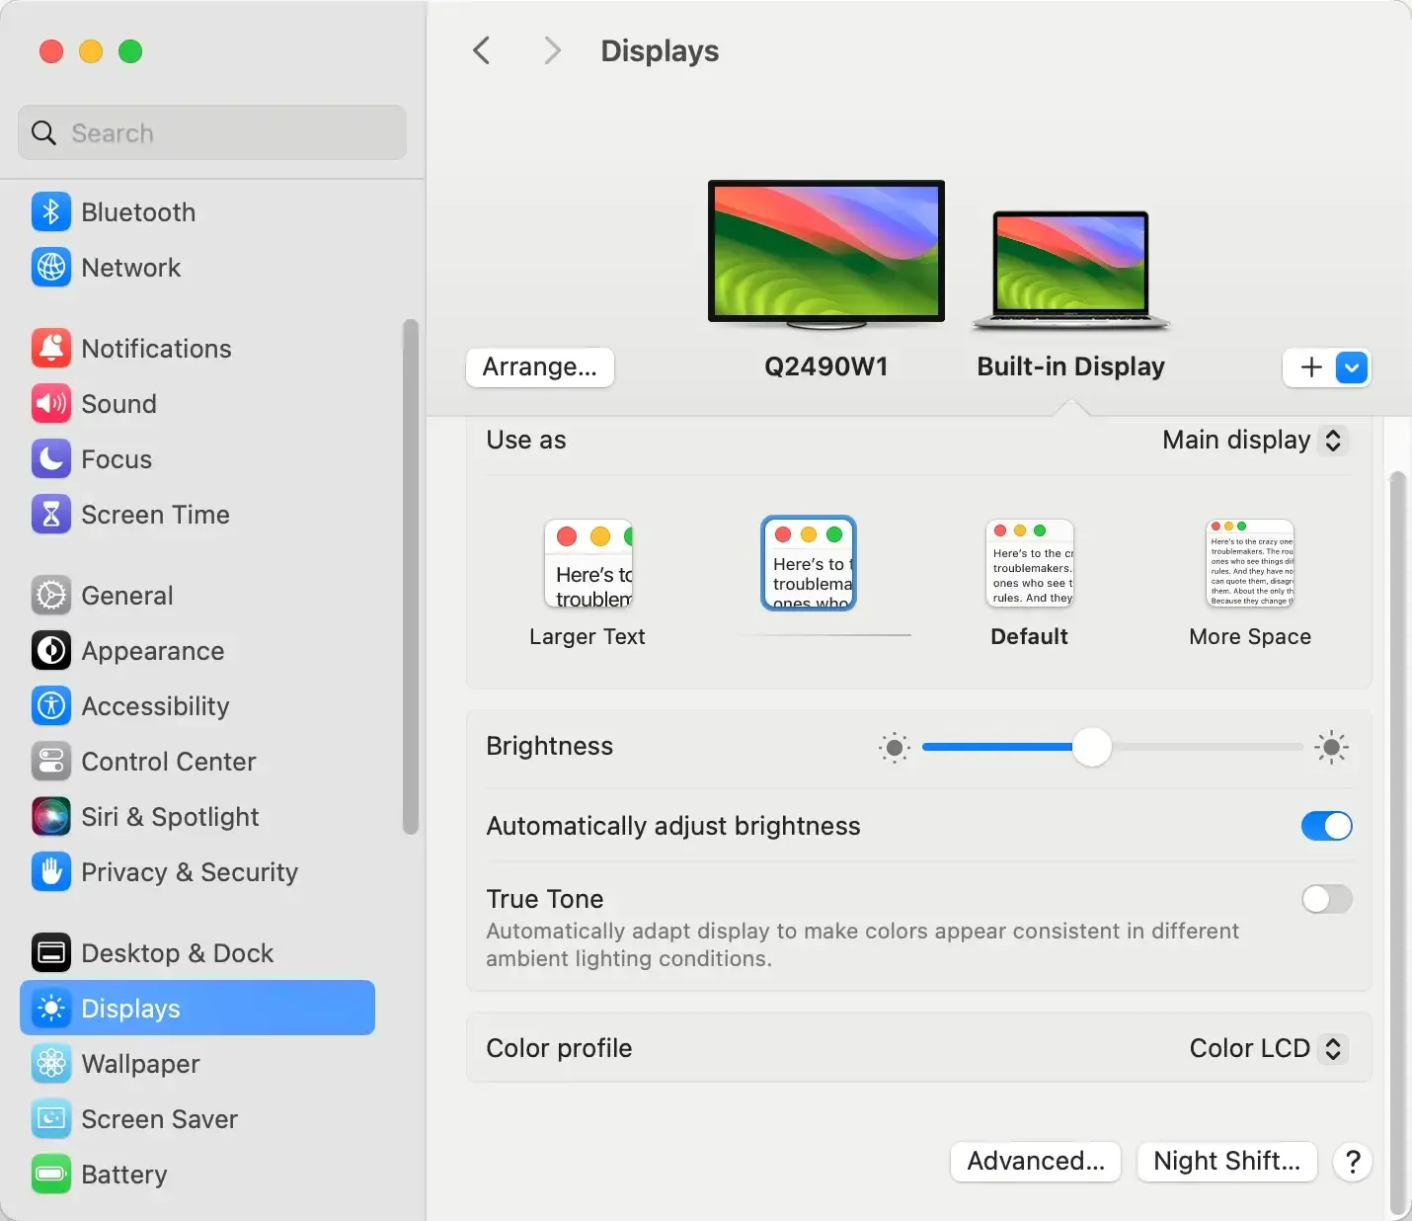Click the Built-in Display name label
Screen dimensions: 1412x1221
coord(1070,366)
